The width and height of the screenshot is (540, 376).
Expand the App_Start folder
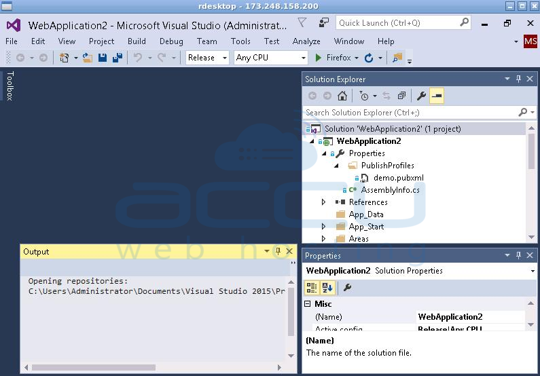[323, 227]
